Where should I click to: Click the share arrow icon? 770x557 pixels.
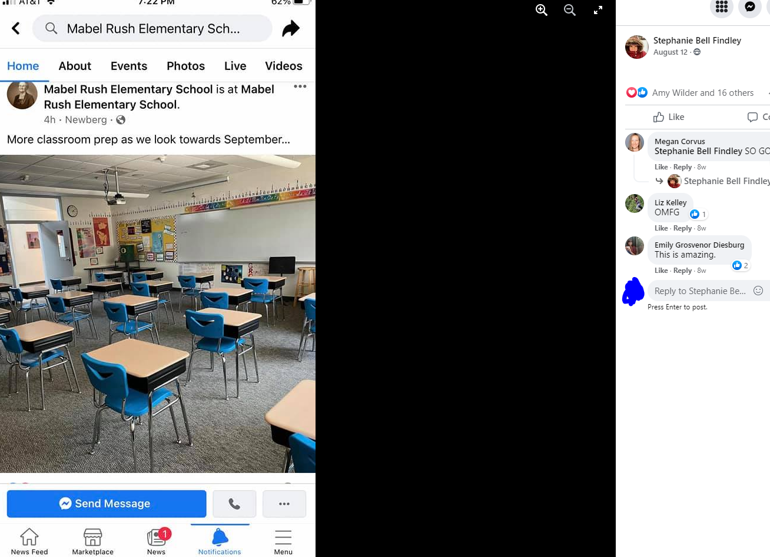(291, 28)
